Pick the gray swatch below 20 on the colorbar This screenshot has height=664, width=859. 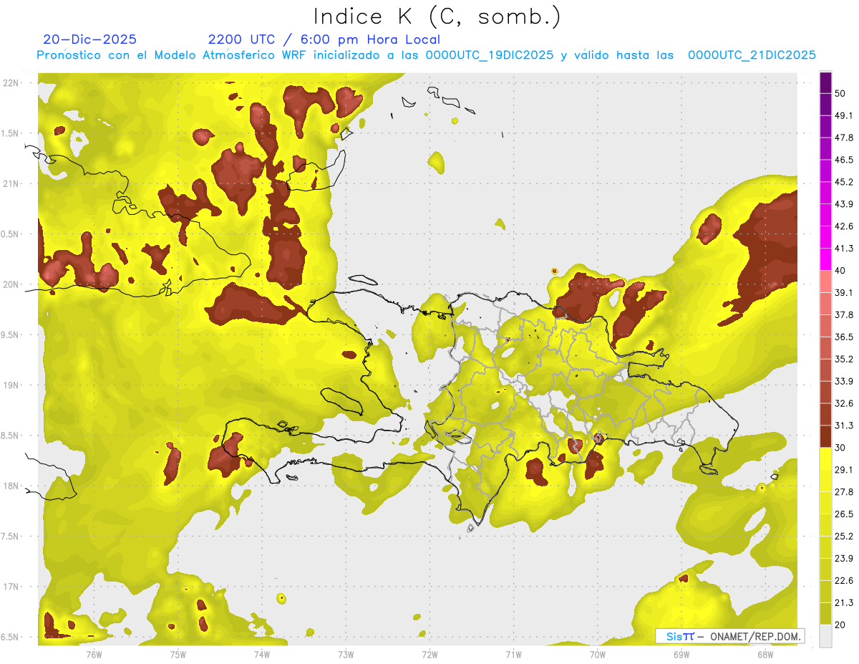(x=826, y=635)
